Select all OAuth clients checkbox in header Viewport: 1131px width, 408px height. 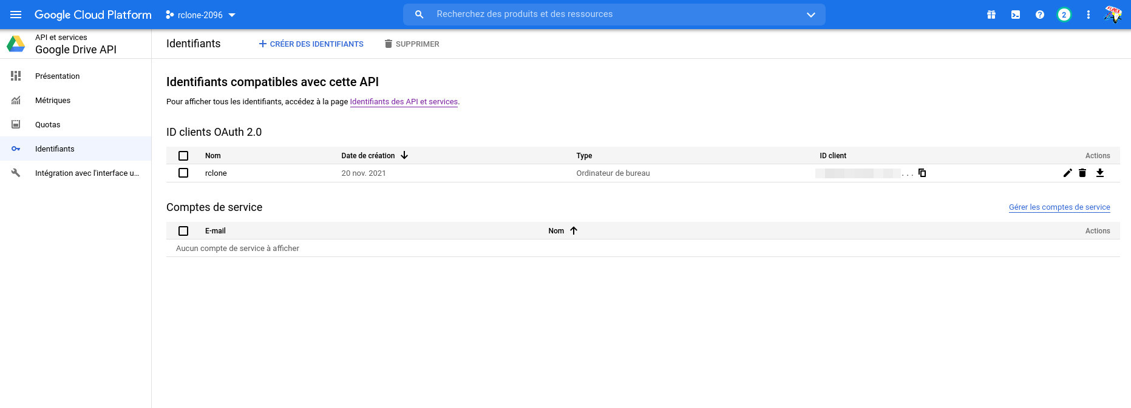[183, 156]
